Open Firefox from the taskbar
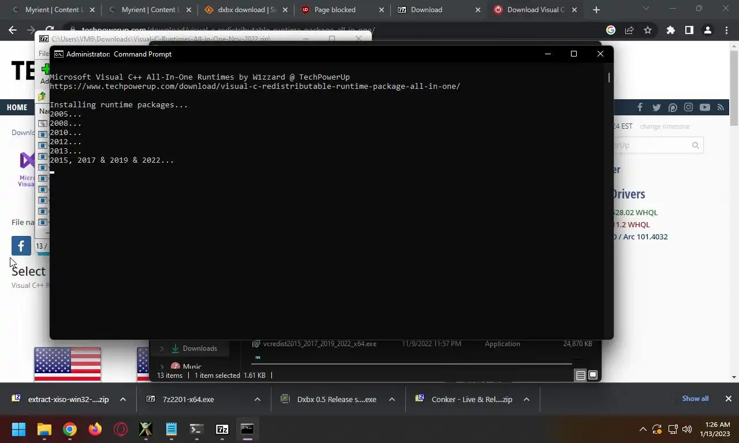 click(95, 429)
